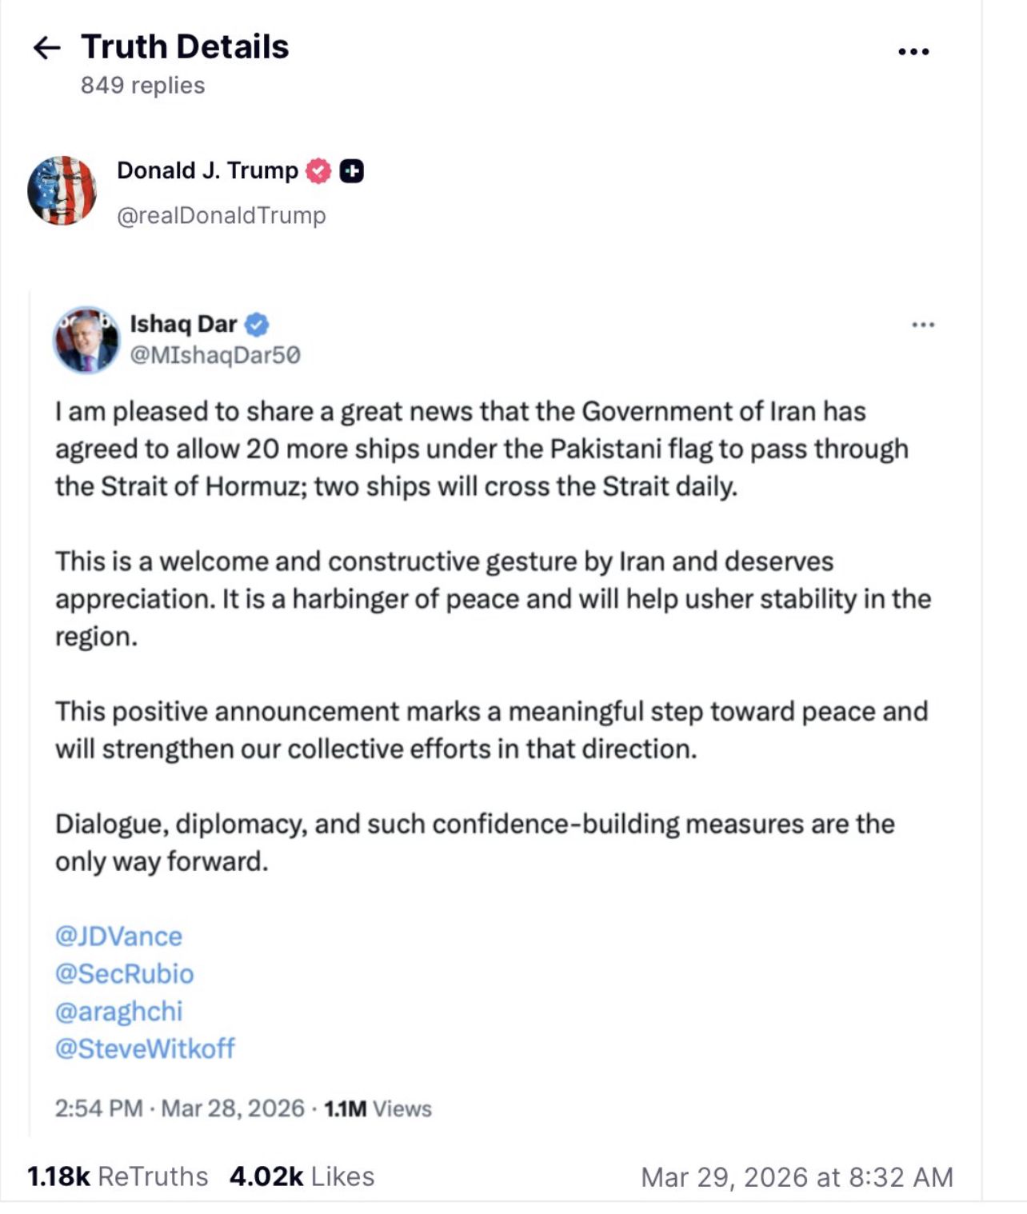Click the @realDonaldTrump handle
This screenshot has height=1214, width=1027.
[x=222, y=214]
